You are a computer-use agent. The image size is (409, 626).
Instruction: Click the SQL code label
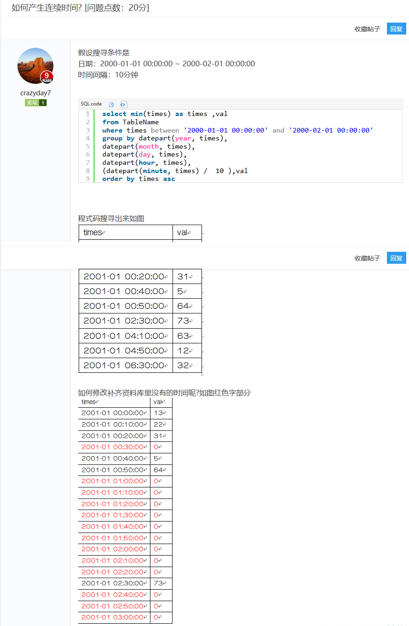click(x=91, y=104)
